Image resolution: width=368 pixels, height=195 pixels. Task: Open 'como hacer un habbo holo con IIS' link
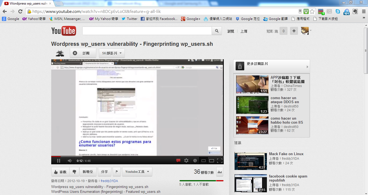[x=287, y=120]
